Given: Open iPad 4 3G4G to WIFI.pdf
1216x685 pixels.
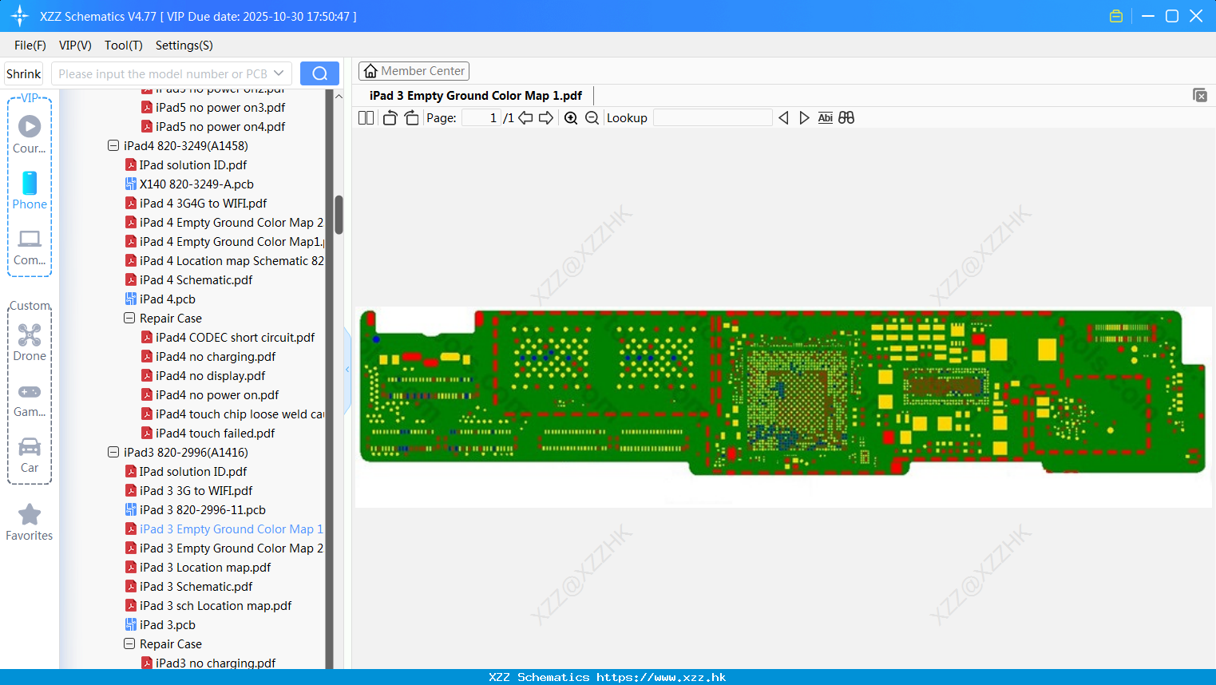Looking at the screenshot, I should point(203,204).
